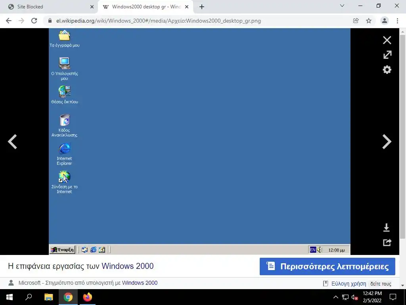Open Firefox from the taskbar
The height and width of the screenshot is (305, 406).
(x=88, y=297)
